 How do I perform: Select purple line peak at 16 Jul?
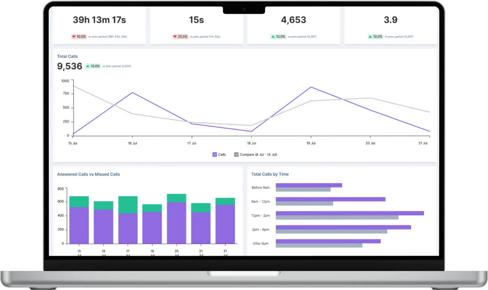coord(132,93)
